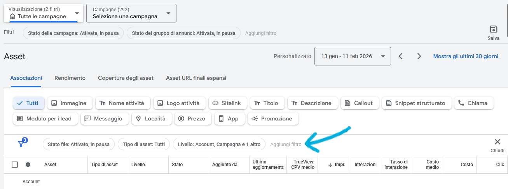Sort table by Impr. column header
Screen dimensions: 508x189
(337, 165)
